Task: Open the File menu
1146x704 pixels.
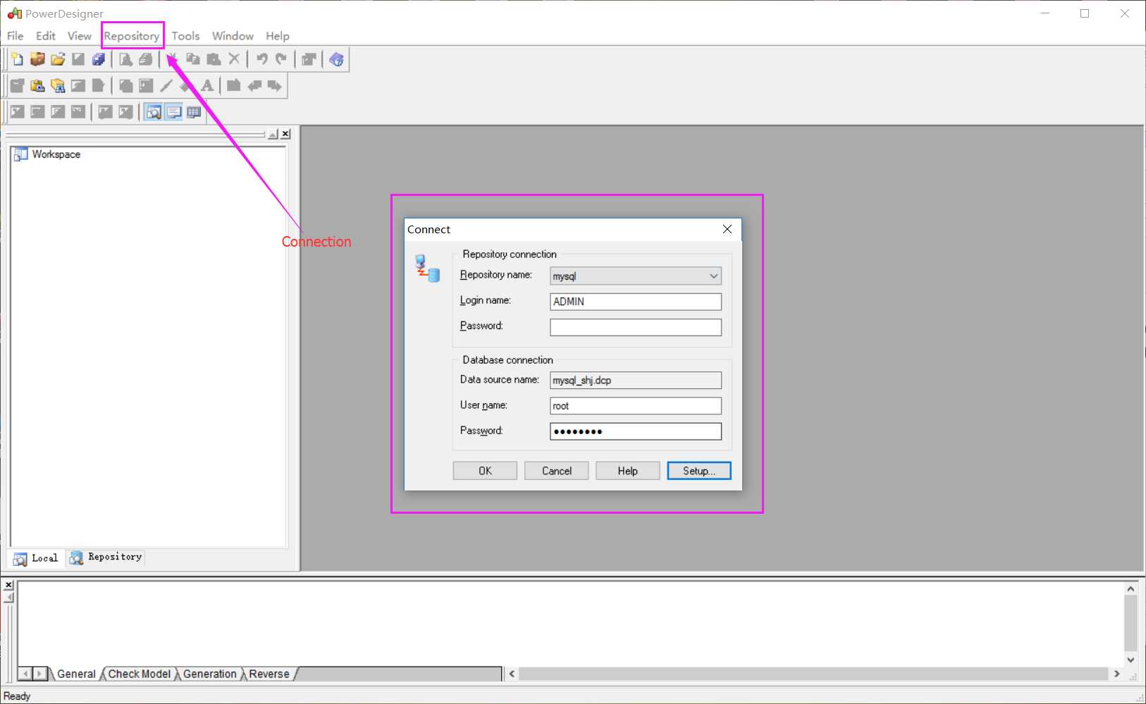Action: coord(15,36)
